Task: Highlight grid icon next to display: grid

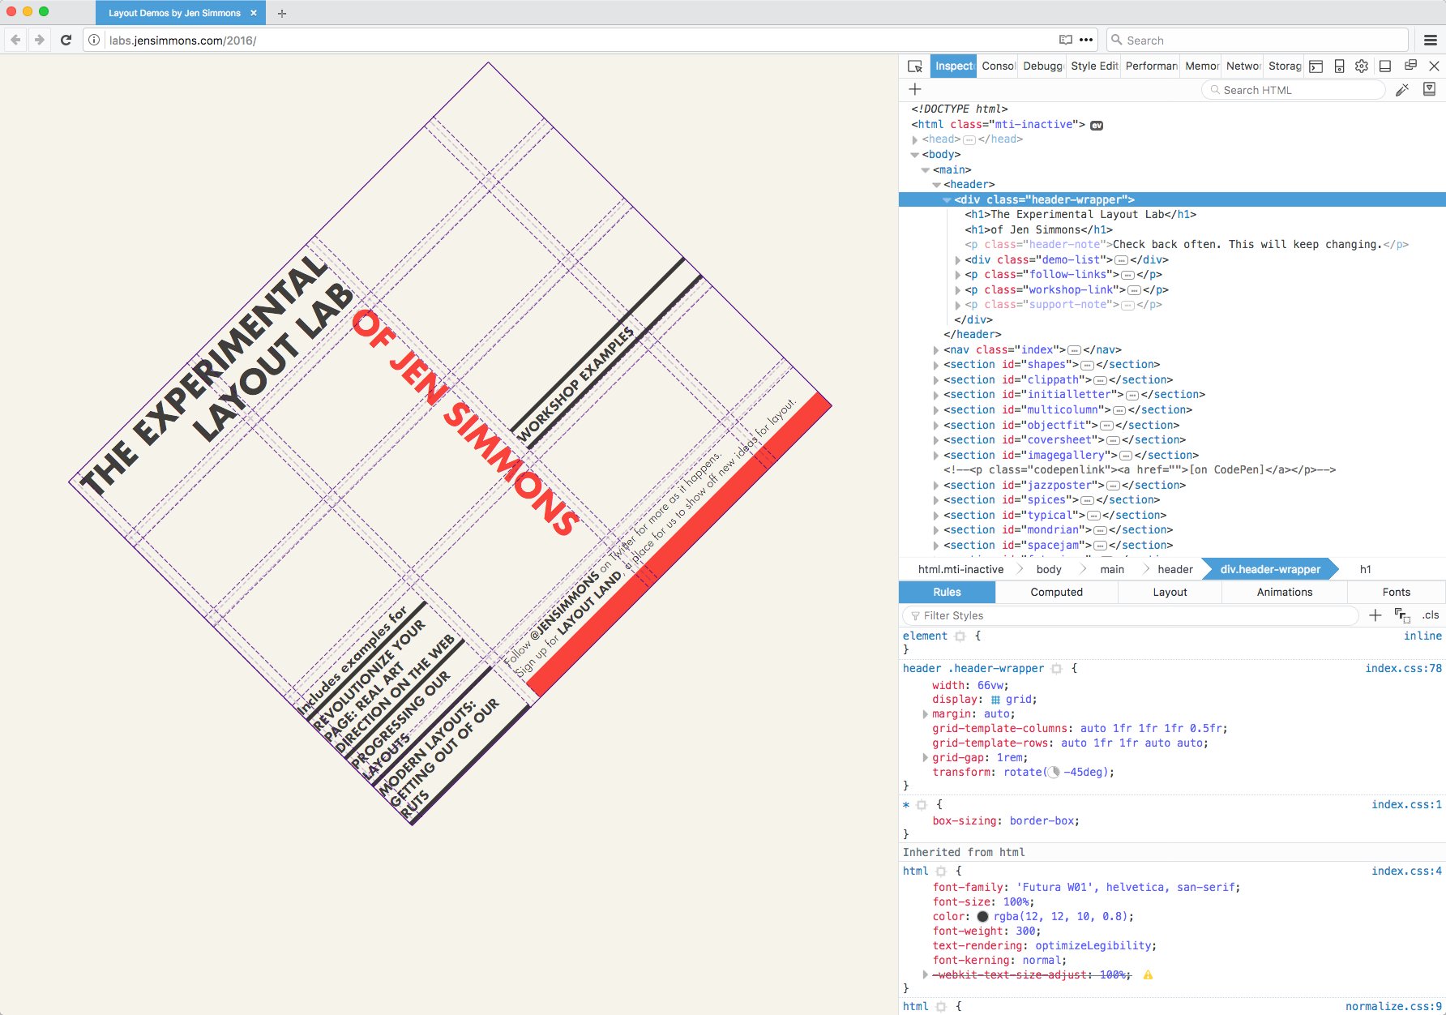Action: click(995, 700)
